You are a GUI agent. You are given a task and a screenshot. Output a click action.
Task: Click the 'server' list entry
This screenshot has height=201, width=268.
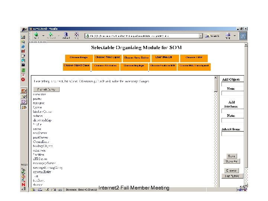[x=37, y=129]
